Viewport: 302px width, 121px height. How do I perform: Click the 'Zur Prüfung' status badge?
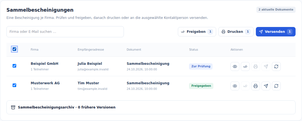[x=201, y=66]
